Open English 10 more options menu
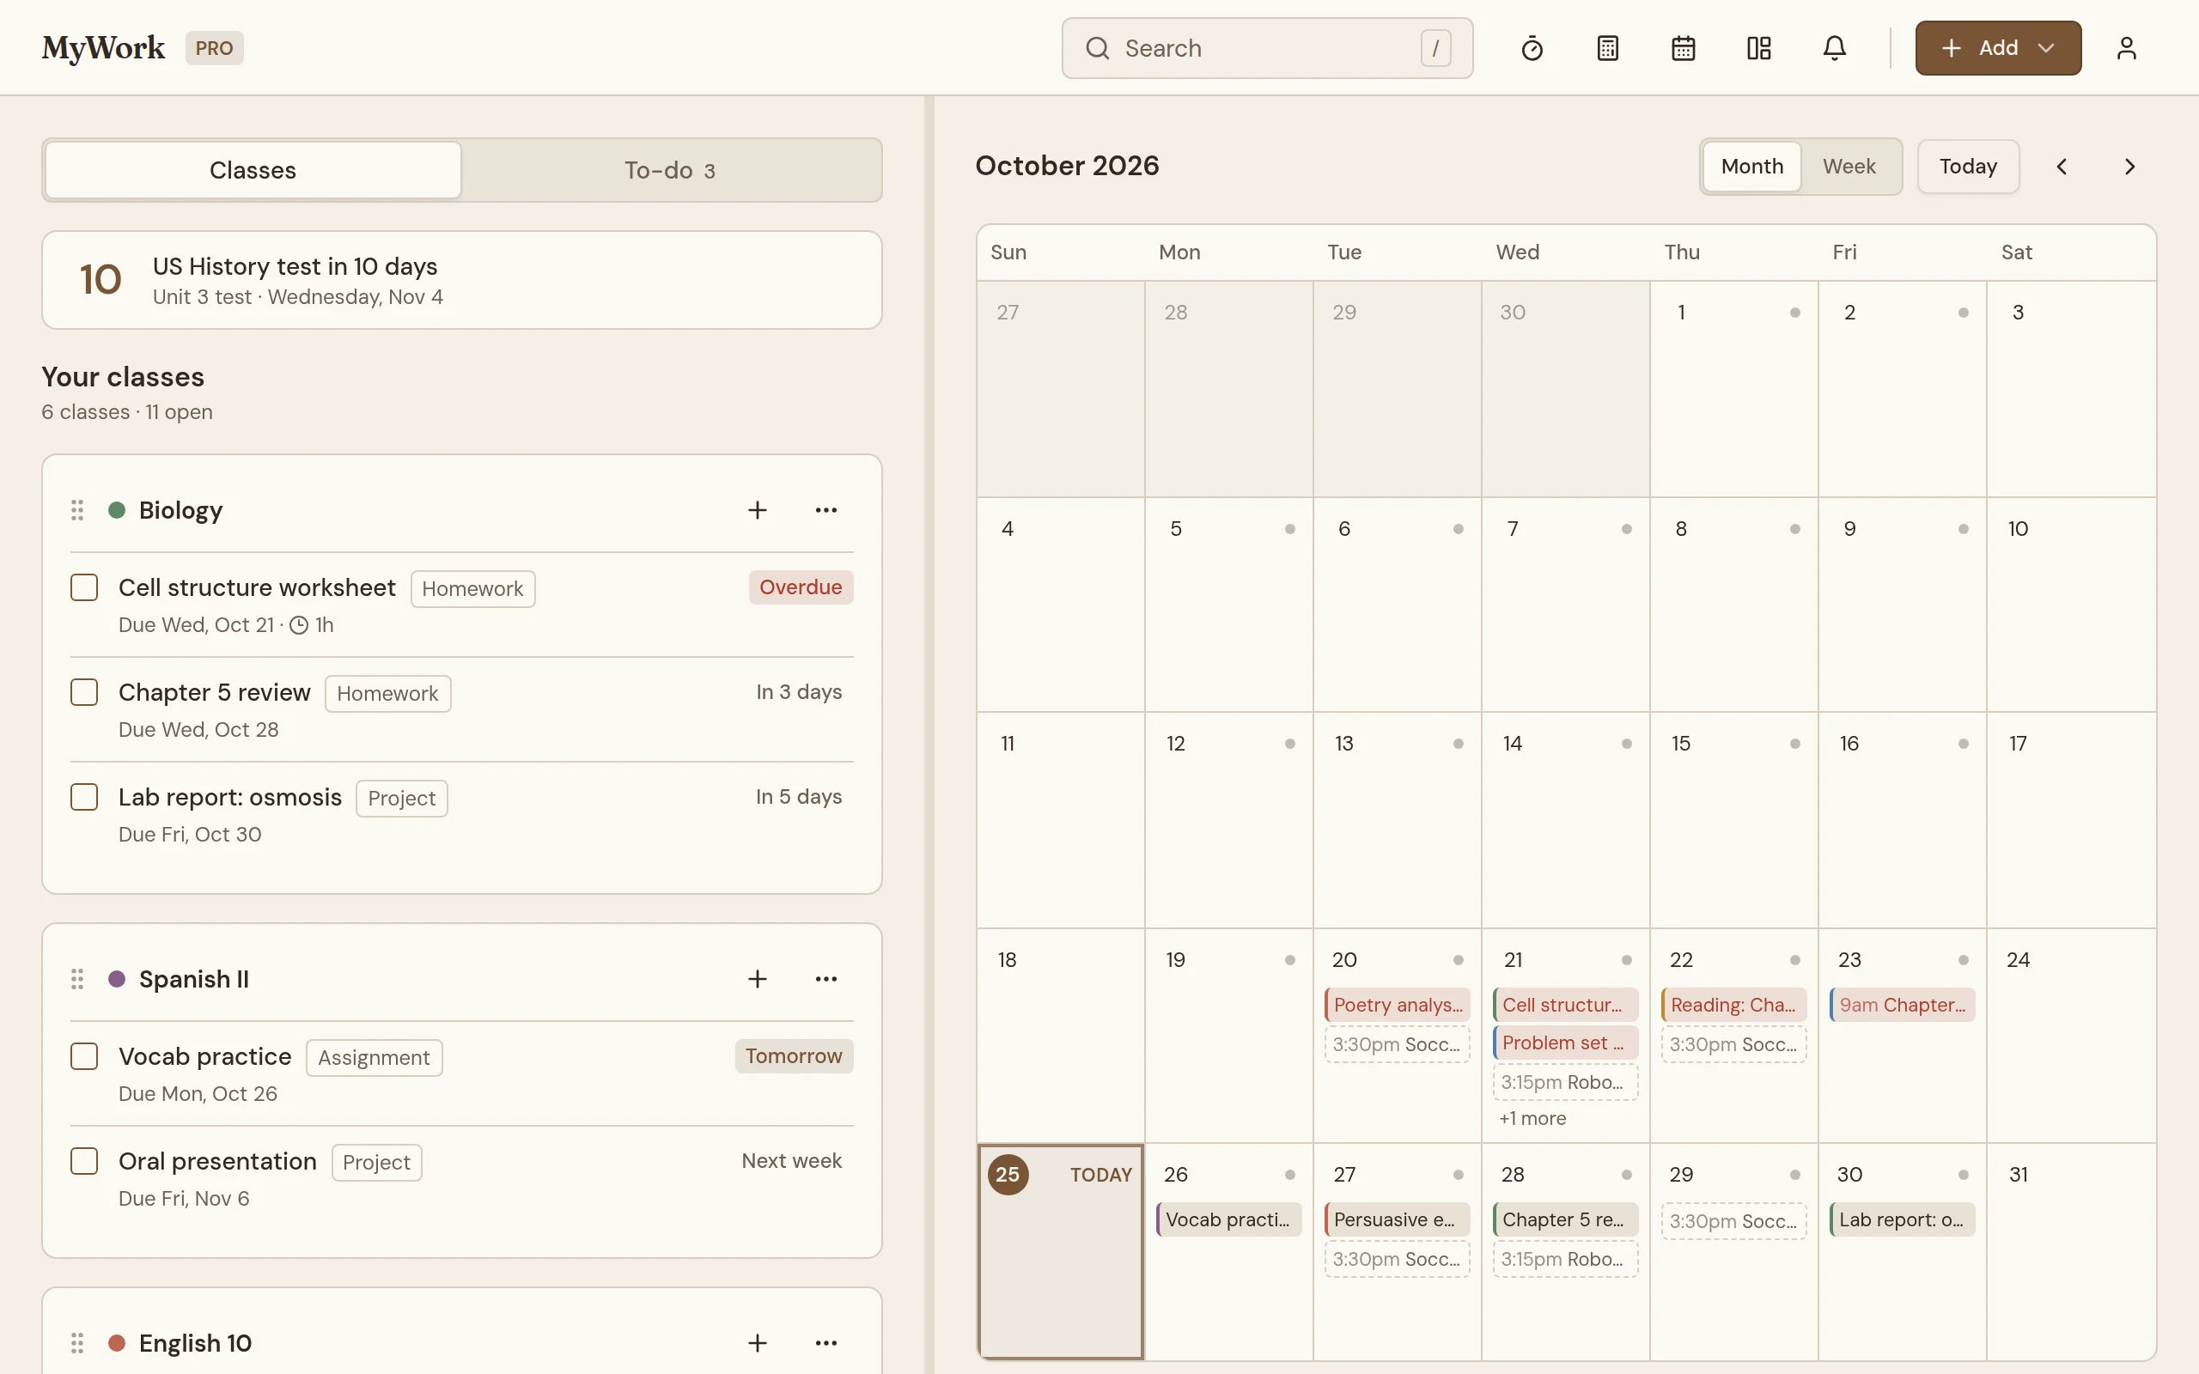Image resolution: width=2199 pixels, height=1374 pixels. [x=826, y=1342]
